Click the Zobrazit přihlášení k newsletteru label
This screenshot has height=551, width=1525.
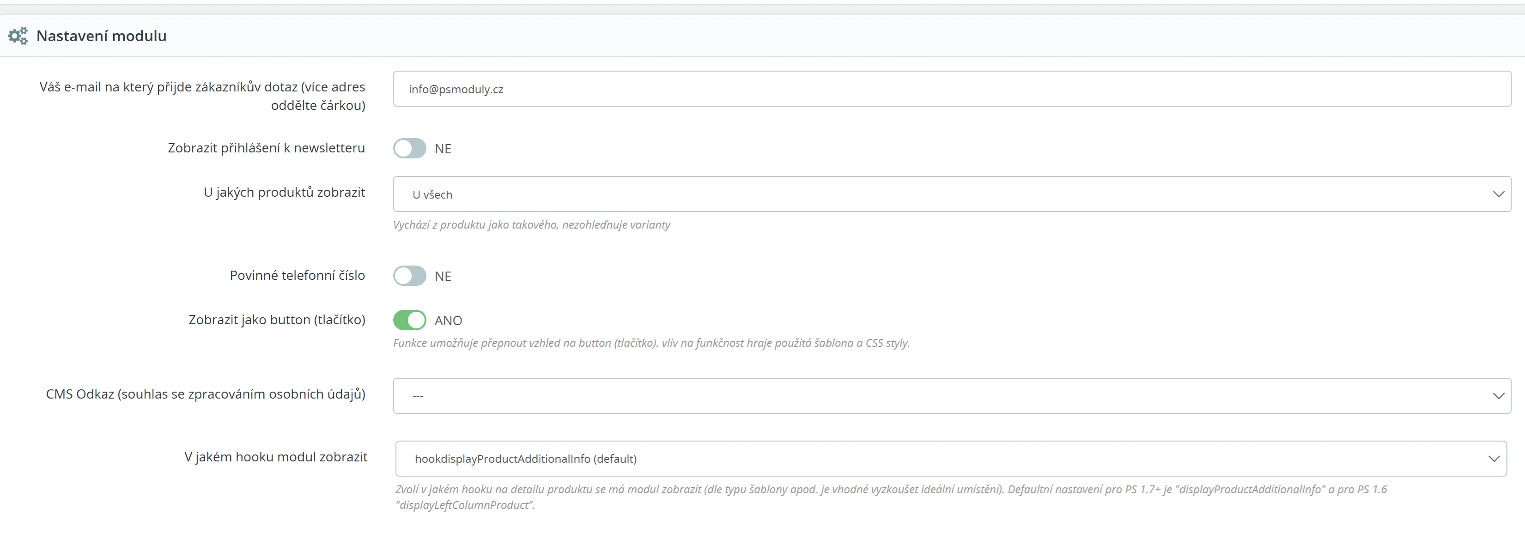coord(266,148)
